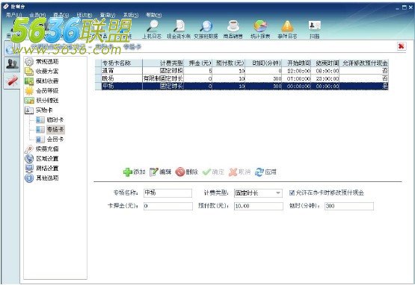415x285 pixels.
Task: Click the 编辑 edit button
Action: click(161, 172)
